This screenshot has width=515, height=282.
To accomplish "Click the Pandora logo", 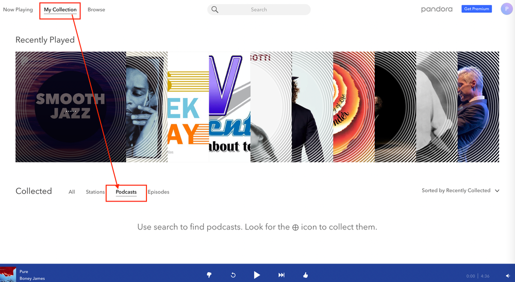I will tap(437, 9).
